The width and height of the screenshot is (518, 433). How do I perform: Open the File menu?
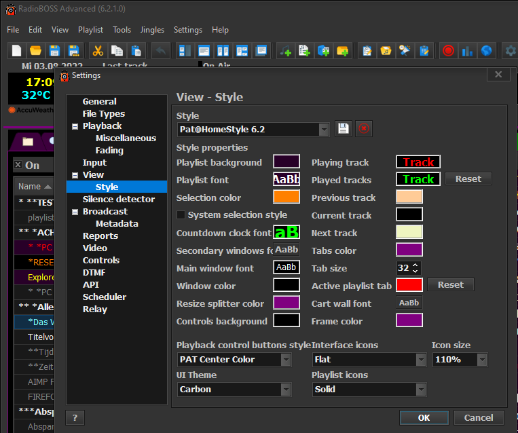pyautogui.click(x=13, y=30)
